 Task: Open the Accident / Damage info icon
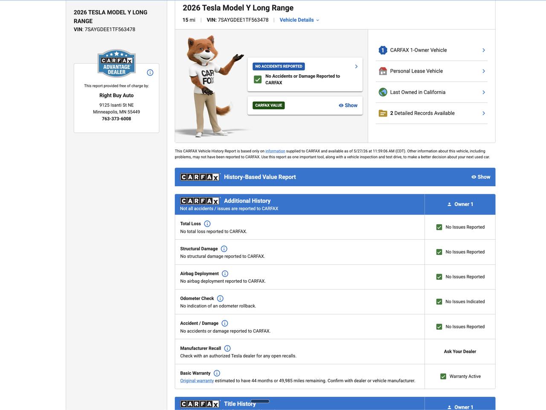(x=225, y=323)
